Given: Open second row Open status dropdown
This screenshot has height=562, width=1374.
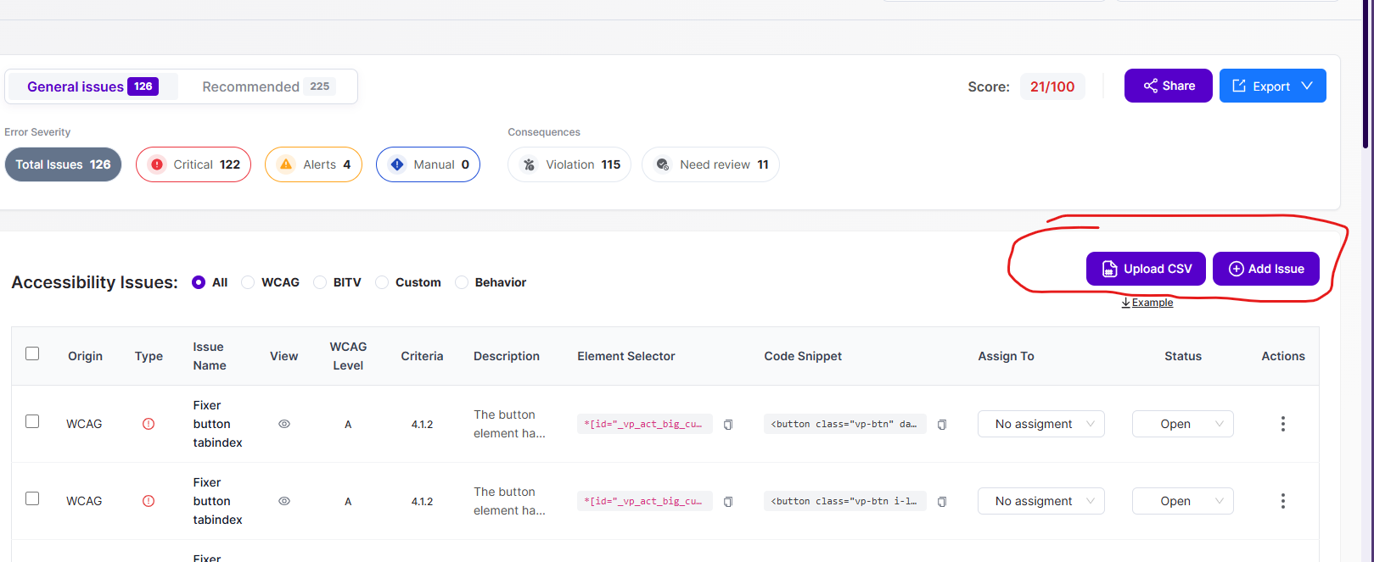Looking at the screenshot, I should coord(1183,501).
